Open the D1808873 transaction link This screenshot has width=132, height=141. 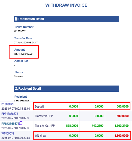click(x=7, y=104)
